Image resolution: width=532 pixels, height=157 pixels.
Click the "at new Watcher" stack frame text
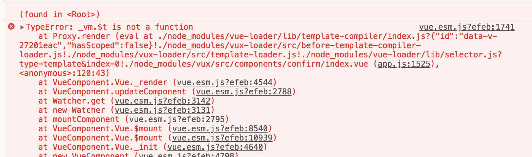coord(72,110)
